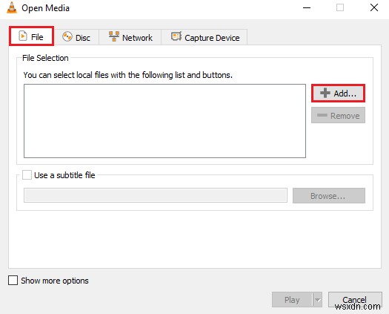
Task: Click the Cancel button
Action: [x=355, y=300]
